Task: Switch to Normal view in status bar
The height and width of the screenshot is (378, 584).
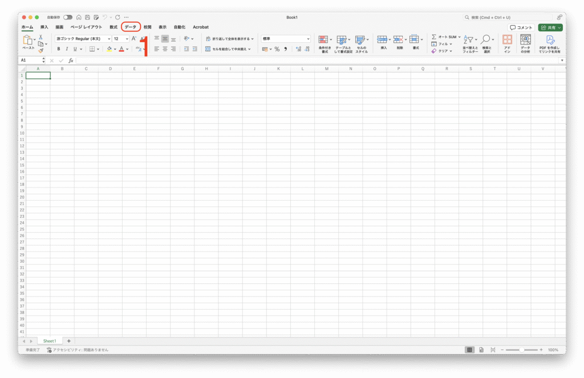Action: coord(470,349)
